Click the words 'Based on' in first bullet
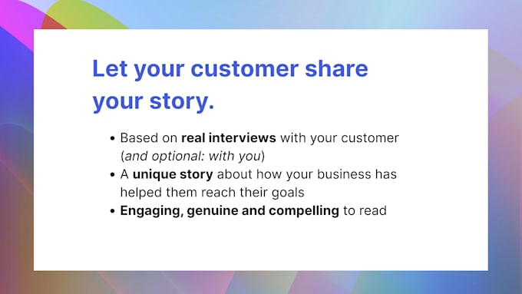The height and width of the screenshot is (294, 522). (148, 138)
